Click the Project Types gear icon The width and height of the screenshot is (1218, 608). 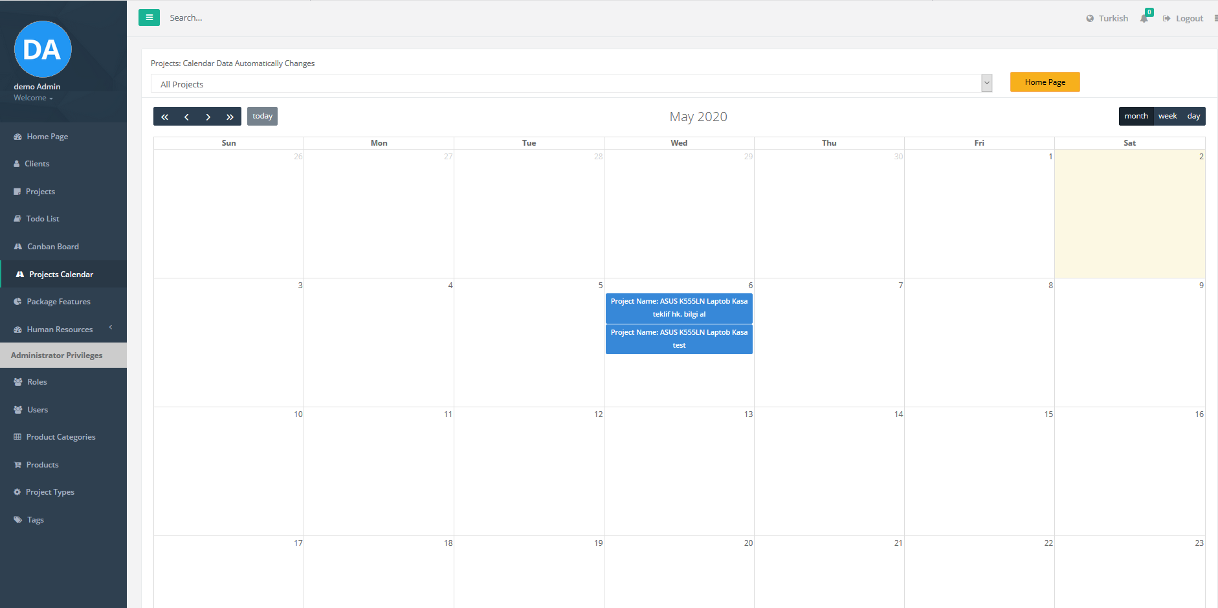pyautogui.click(x=17, y=492)
